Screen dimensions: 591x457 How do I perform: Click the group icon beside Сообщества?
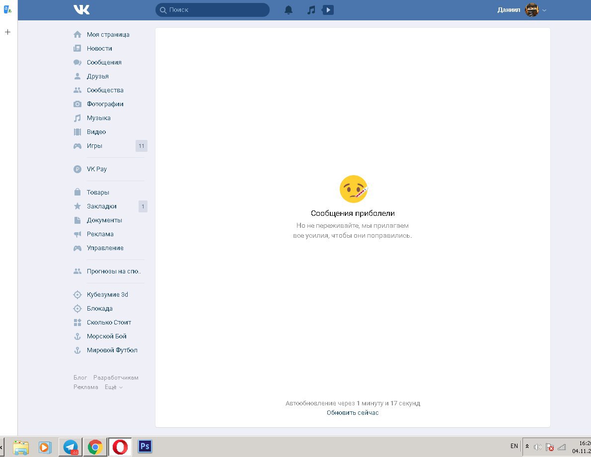[77, 90]
